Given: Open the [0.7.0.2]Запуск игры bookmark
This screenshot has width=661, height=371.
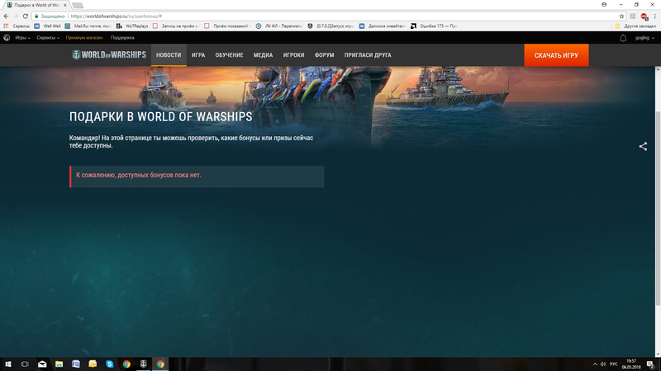Looking at the screenshot, I should (330, 26).
